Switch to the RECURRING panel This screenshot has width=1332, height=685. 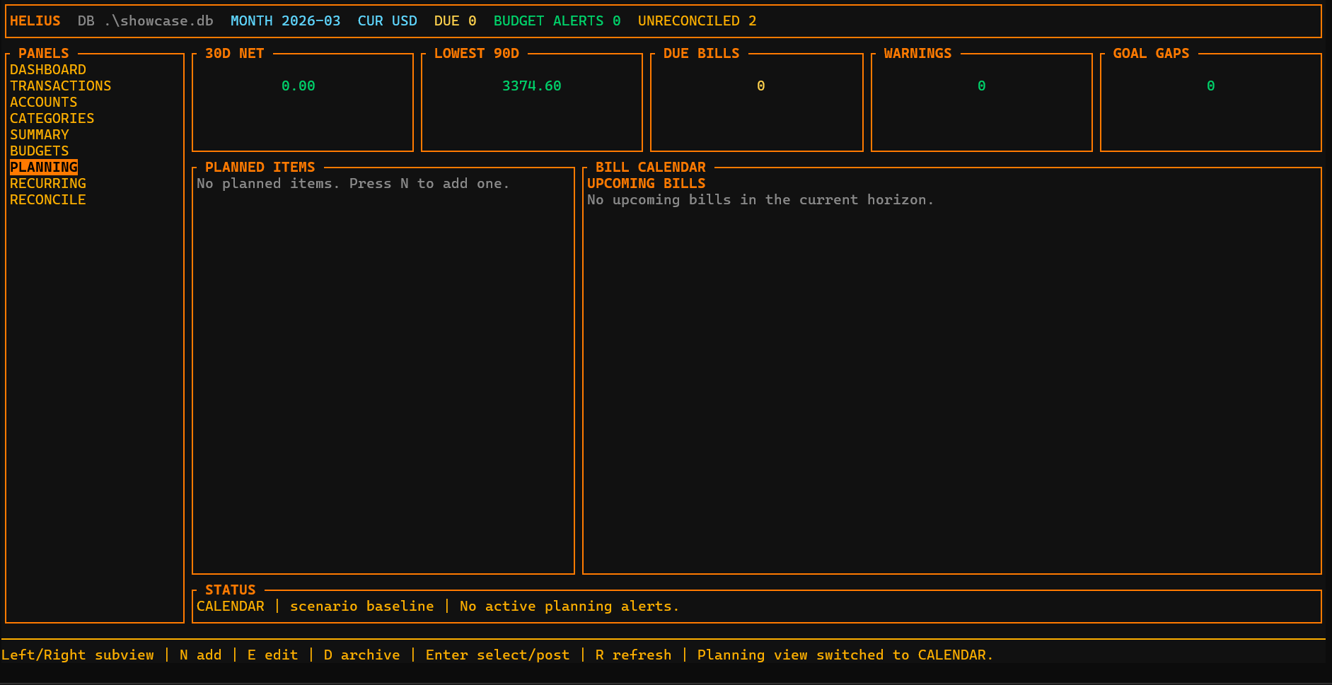pos(48,183)
